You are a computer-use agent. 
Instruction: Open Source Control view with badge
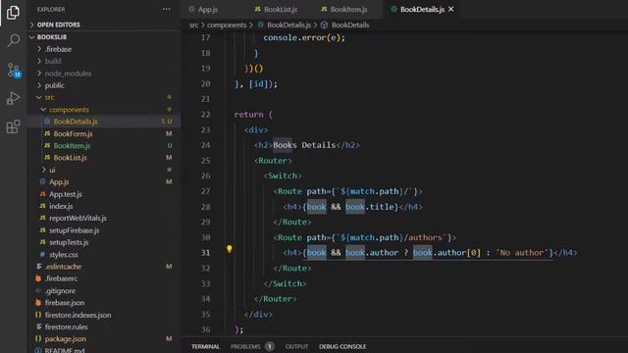click(14, 70)
